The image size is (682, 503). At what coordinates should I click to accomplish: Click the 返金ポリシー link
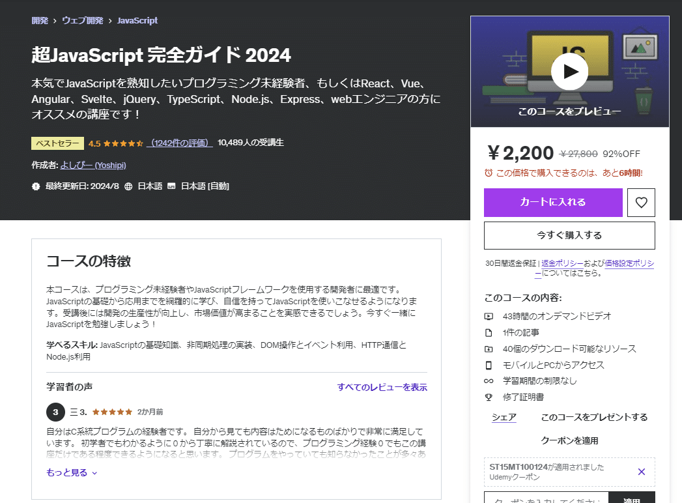pos(562,263)
